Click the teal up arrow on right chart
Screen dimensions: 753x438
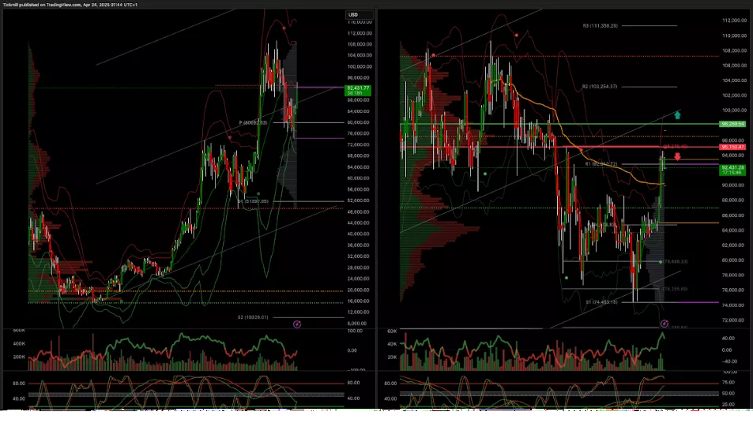point(677,115)
